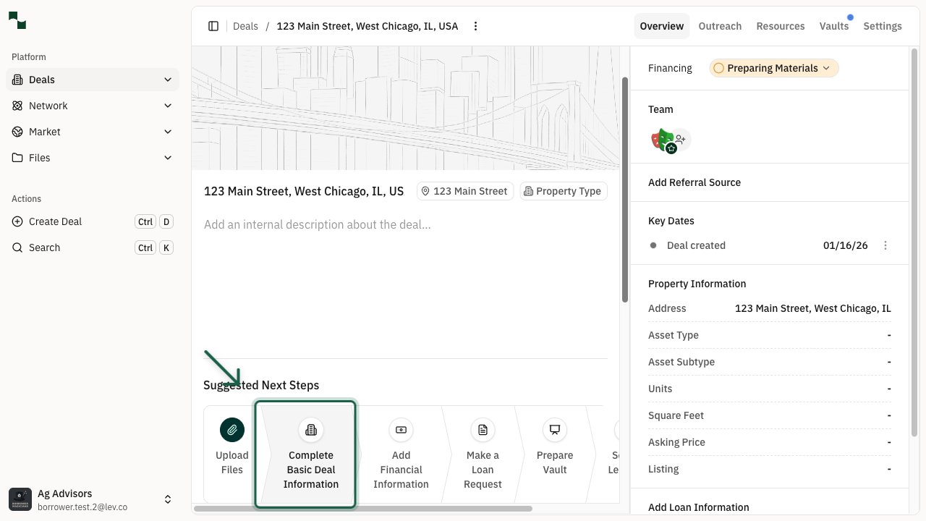This screenshot has height=521, width=926.
Task: Click the Make a Loan Request document icon
Action: coord(483,430)
